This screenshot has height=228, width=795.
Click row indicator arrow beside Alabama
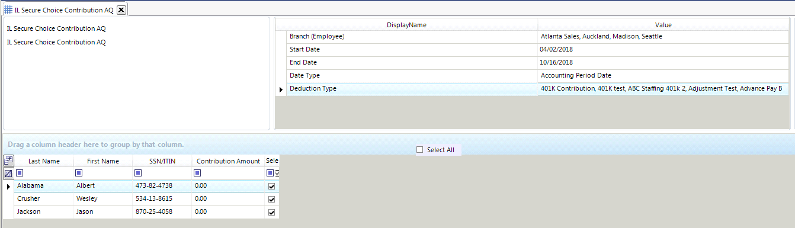(8, 187)
